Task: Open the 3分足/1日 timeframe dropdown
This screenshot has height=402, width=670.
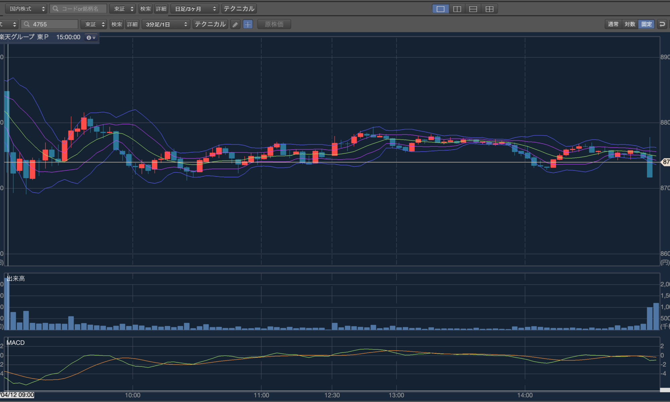Action: (x=166, y=24)
